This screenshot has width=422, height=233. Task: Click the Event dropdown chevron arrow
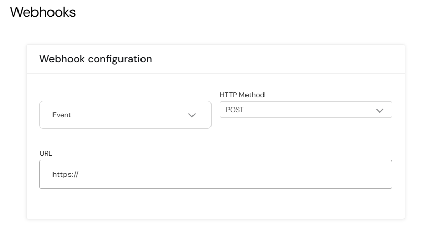pyautogui.click(x=192, y=115)
